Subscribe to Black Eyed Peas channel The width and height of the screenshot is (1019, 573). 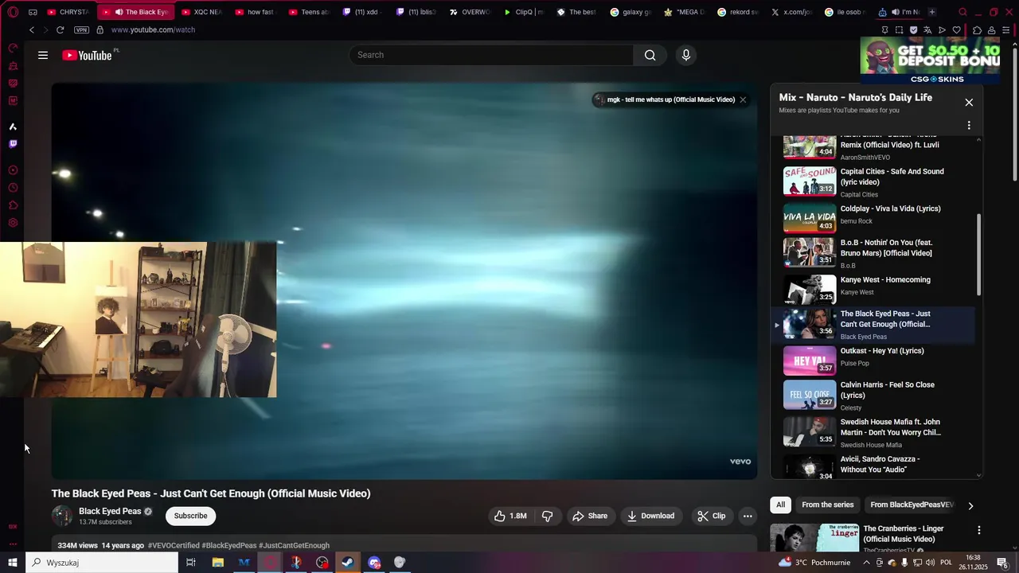click(190, 516)
